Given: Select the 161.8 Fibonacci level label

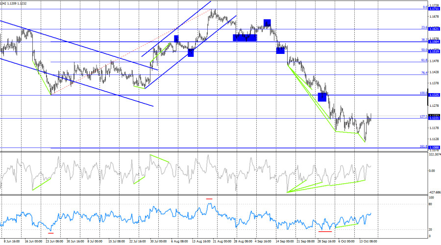Looking at the screenshot, I should click(x=423, y=147).
